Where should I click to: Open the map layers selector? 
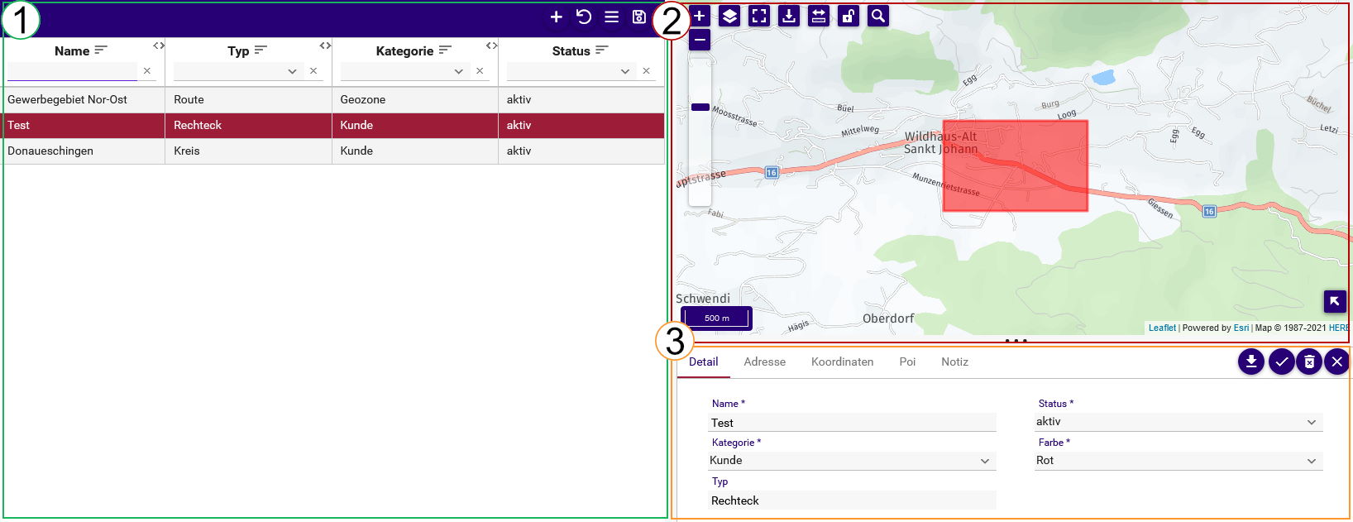coord(729,16)
